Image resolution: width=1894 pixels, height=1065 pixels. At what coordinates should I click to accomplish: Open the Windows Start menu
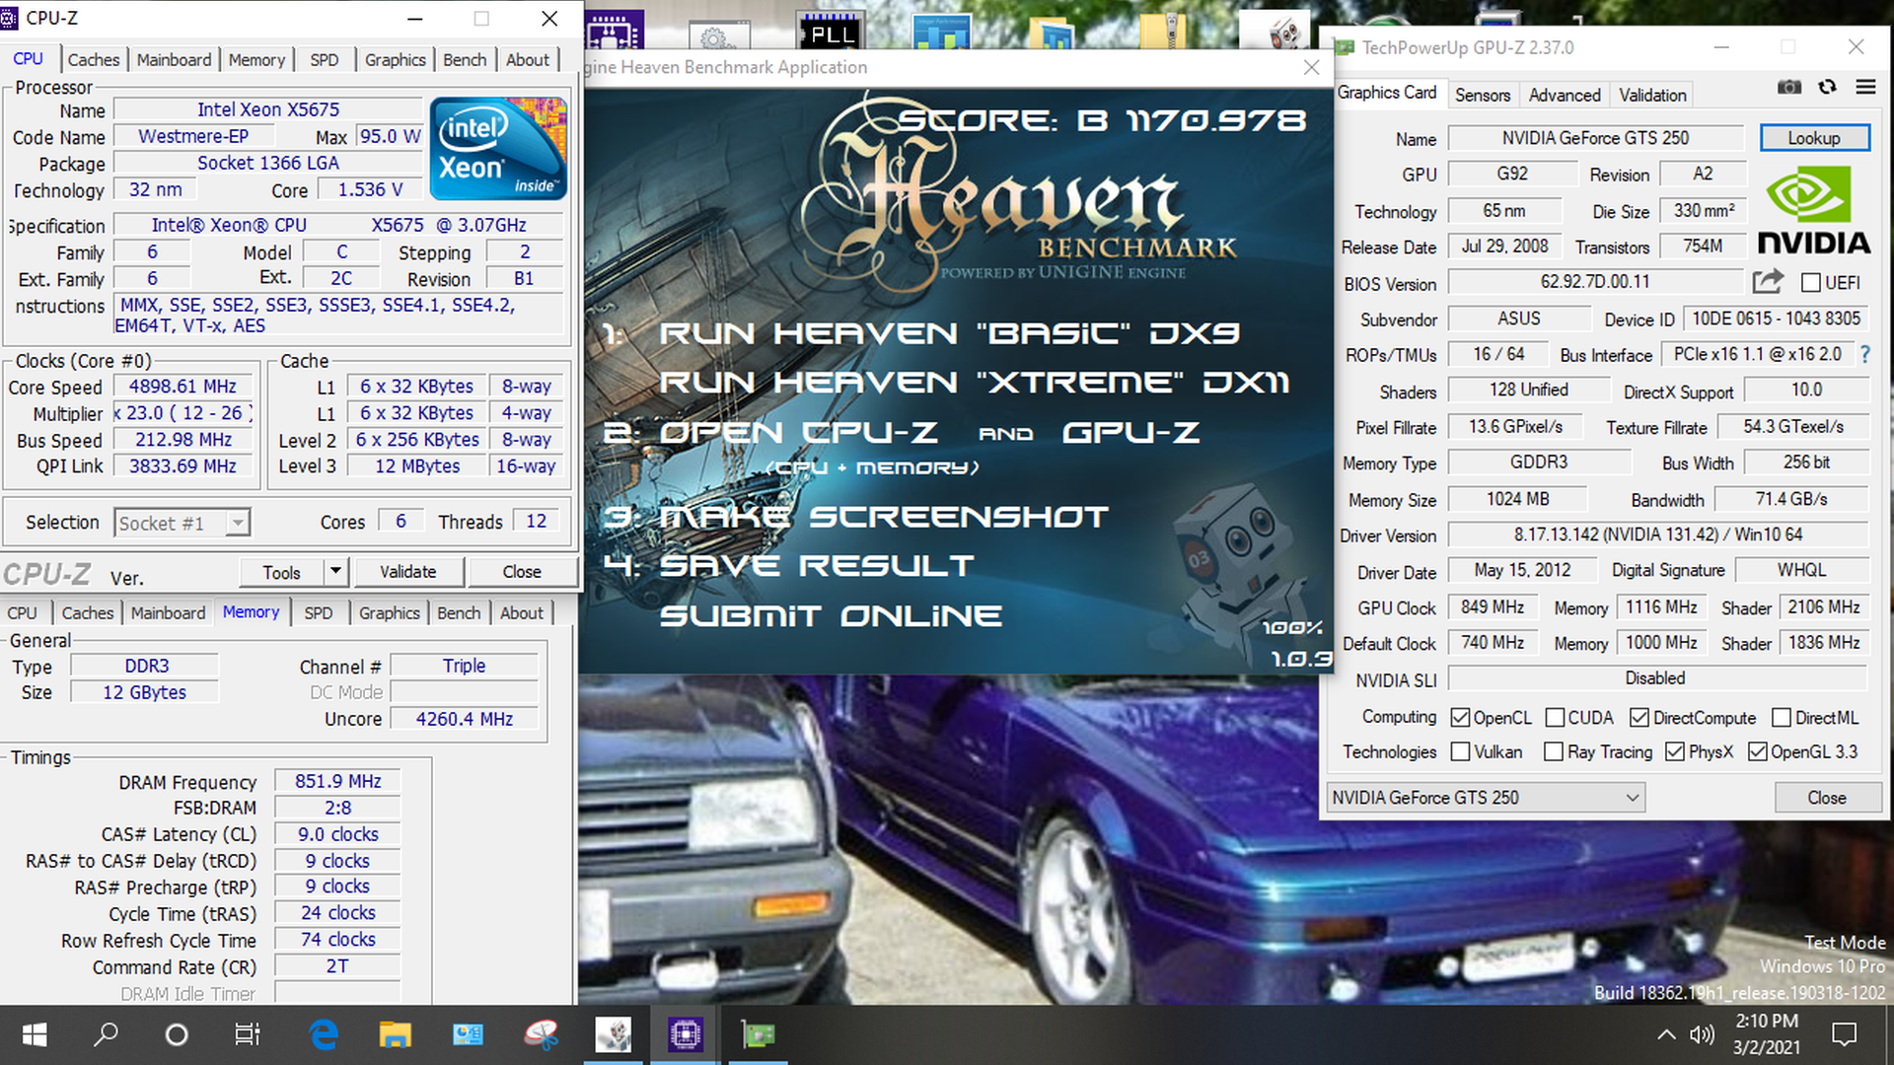(x=35, y=1034)
